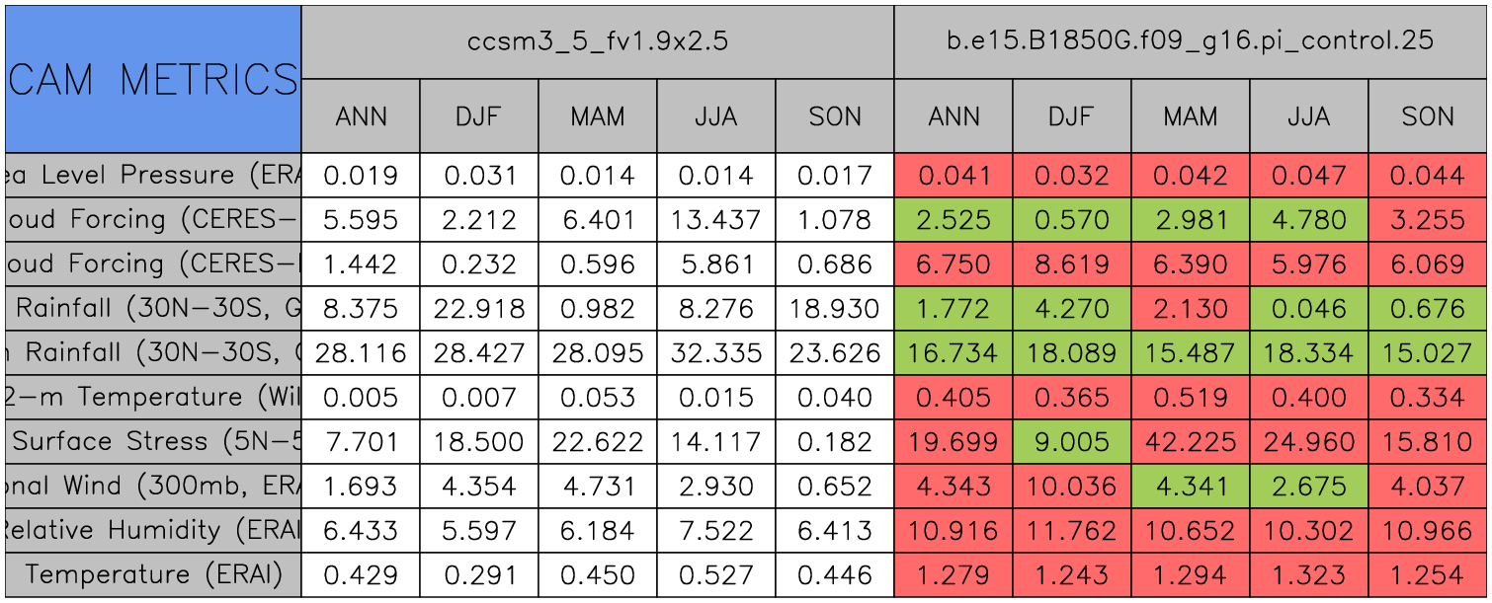Click the cell with value 32.335
The width and height of the screenshot is (1492, 603).
[x=716, y=352]
